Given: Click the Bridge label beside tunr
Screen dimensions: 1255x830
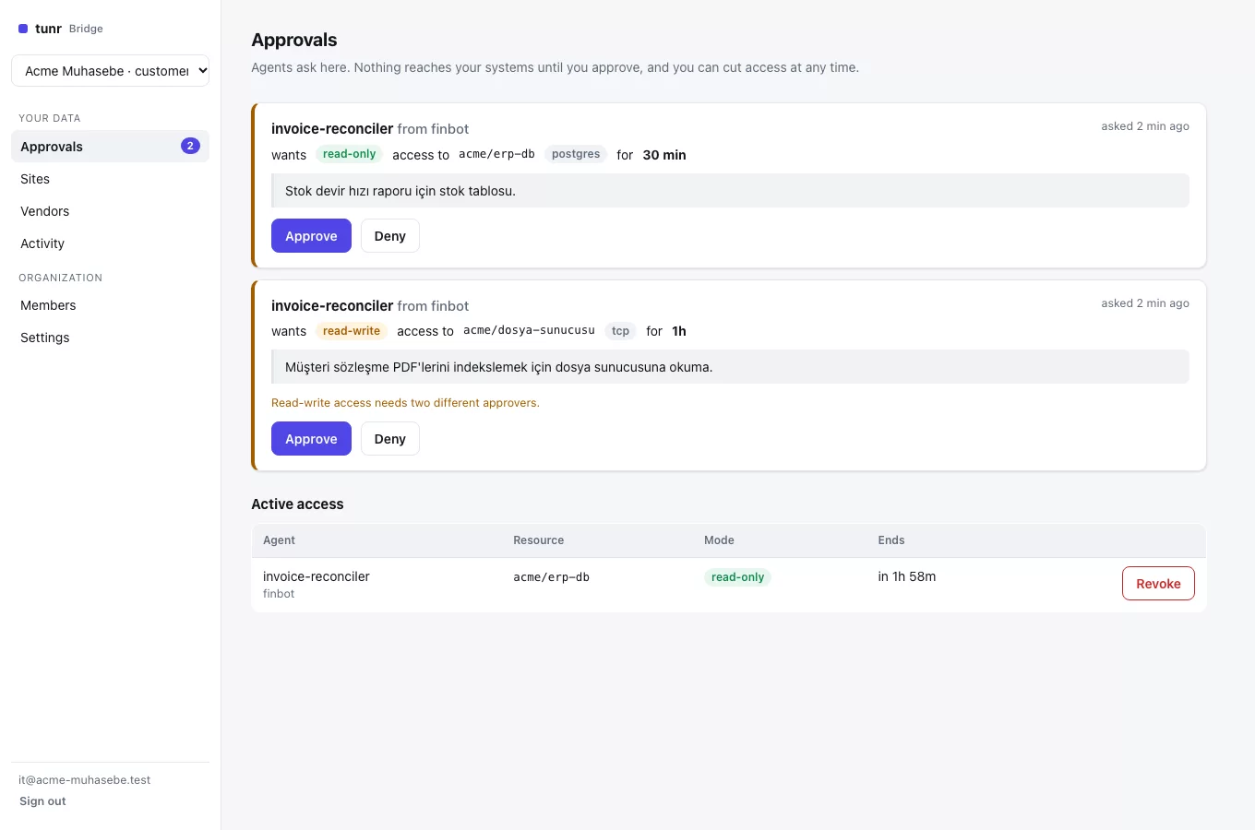Looking at the screenshot, I should click(x=86, y=29).
